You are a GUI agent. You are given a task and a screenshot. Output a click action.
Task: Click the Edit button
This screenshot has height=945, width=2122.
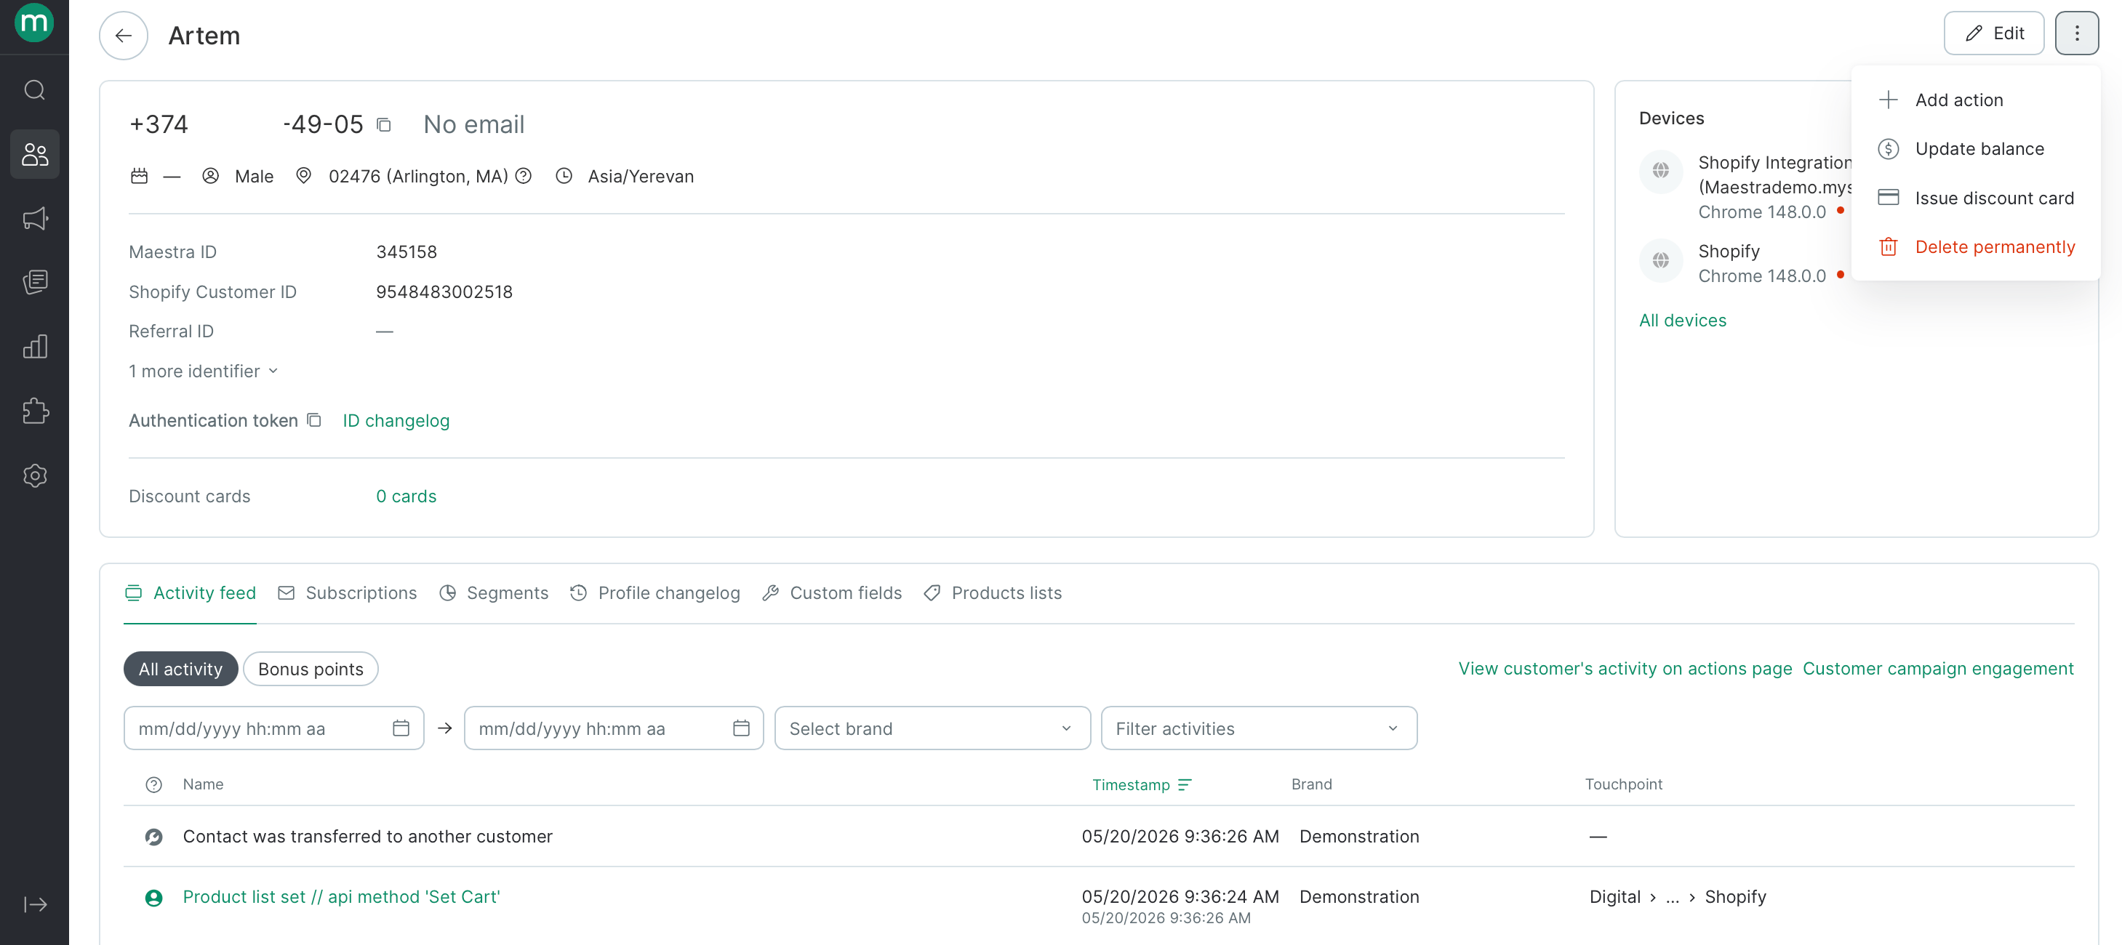coord(1993,33)
